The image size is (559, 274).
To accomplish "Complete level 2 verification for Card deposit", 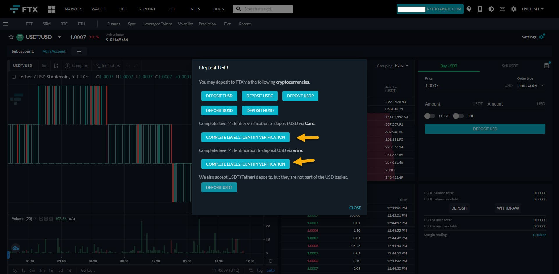I will coord(245,137).
